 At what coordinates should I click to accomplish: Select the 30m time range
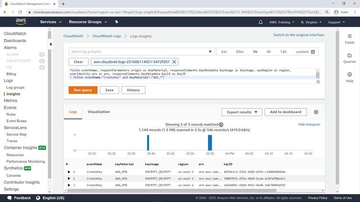pos(240,52)
